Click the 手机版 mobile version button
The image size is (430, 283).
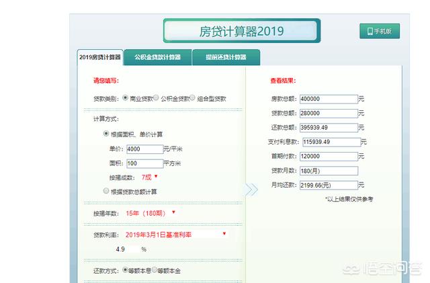point(380,32)
